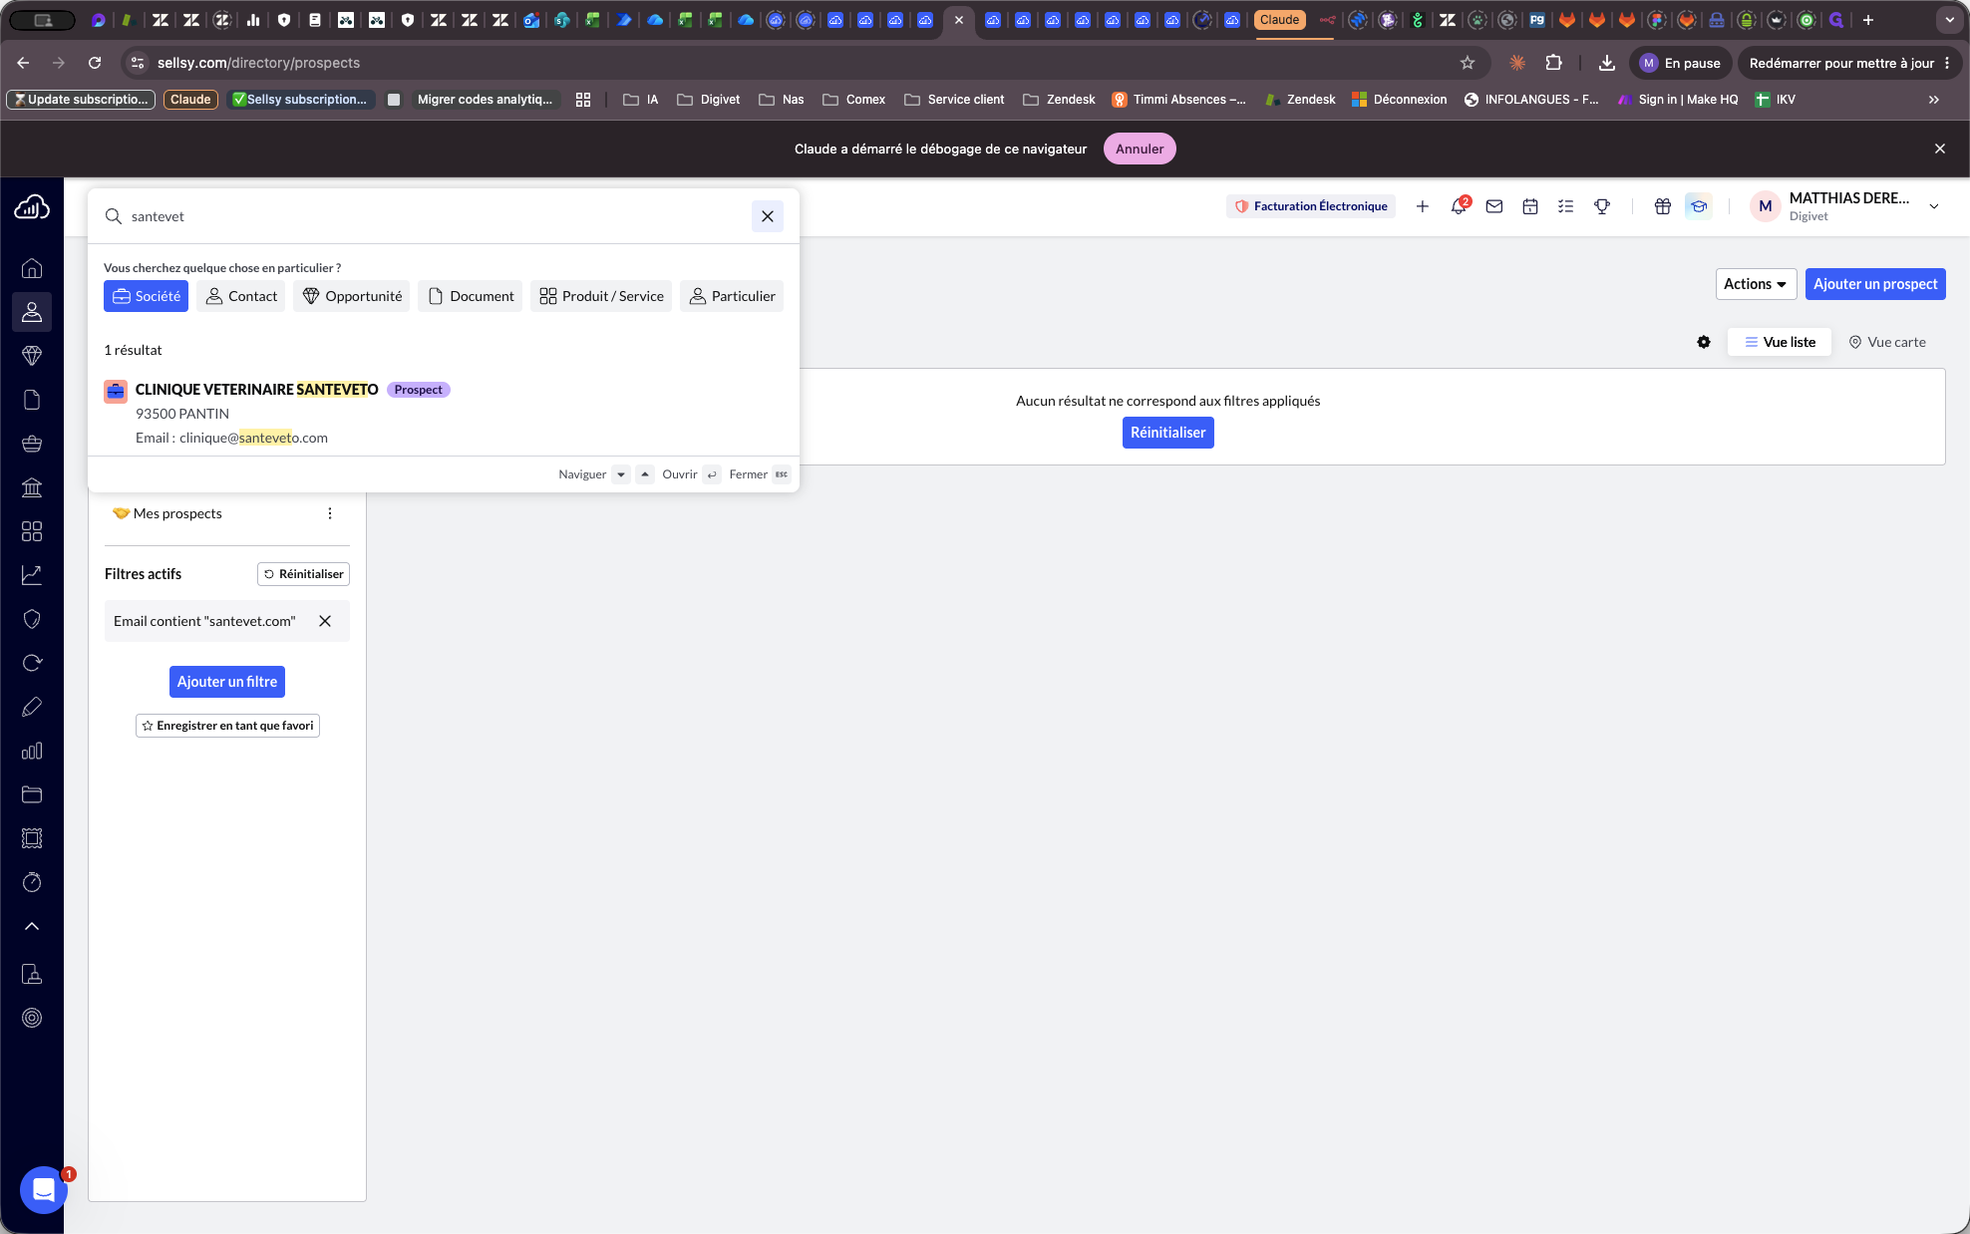Click the Prospect tag on search result
Viewport: 1970px width, 1234px height.
click(x=418, y=390)
